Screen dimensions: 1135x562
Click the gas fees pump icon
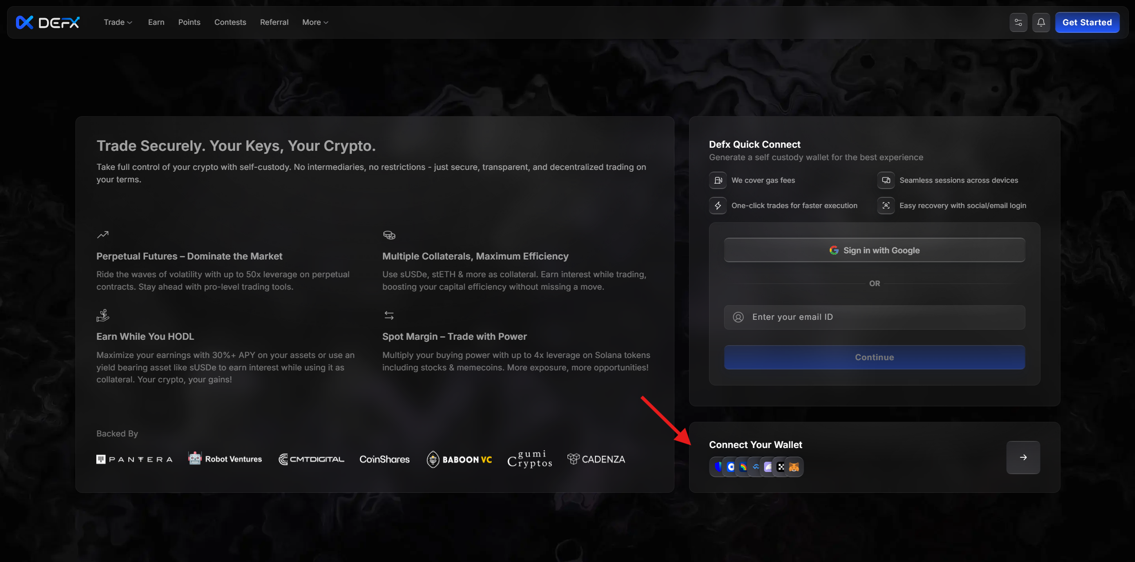[x=718, y=180]
